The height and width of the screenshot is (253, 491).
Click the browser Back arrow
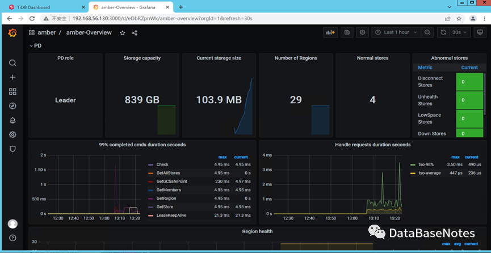point(10,19)
